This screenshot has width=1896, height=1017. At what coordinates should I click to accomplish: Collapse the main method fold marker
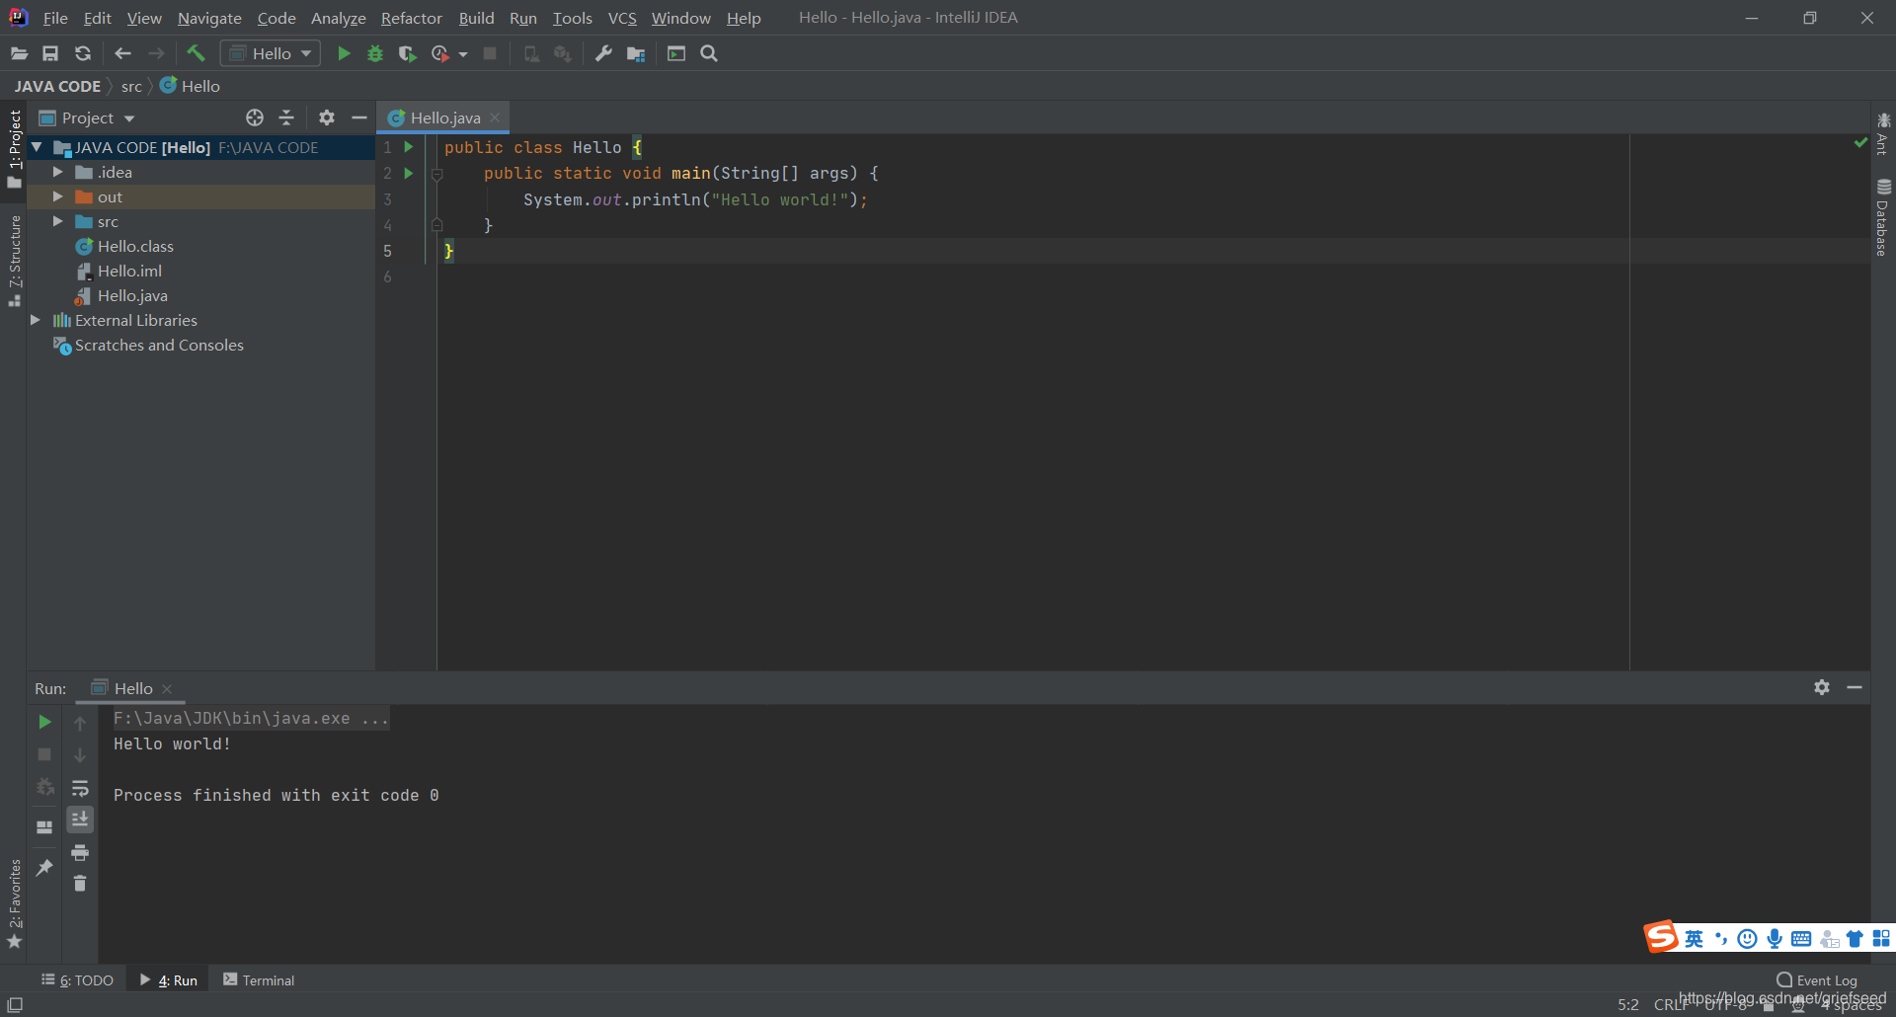[x=436, y=174]
